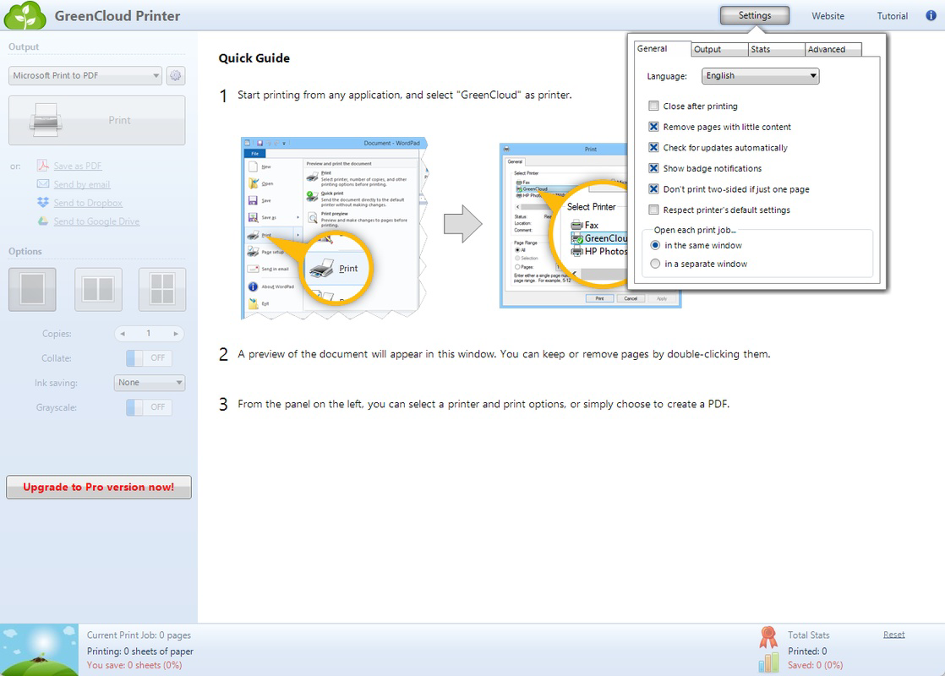Click 'You save: 0 sheets (0%)' text
This screenshot has height=676, width=945.
[x=134, y=665]
